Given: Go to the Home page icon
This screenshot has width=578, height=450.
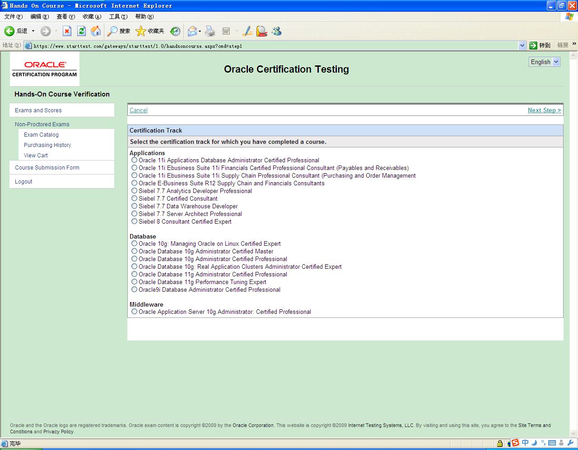Looking at the screenshot, I should coord(96,31).
